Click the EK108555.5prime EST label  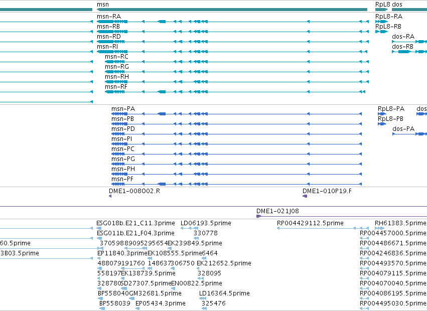click(x=175, y=253)
